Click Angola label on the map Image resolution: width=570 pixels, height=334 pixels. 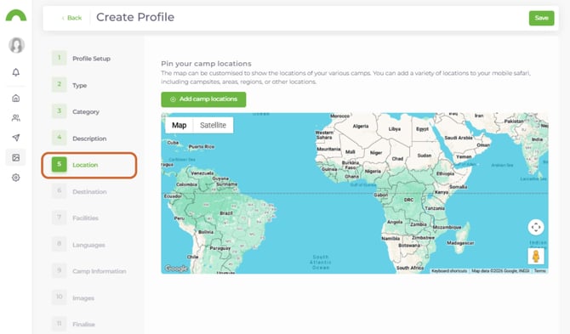click(395, 222)
